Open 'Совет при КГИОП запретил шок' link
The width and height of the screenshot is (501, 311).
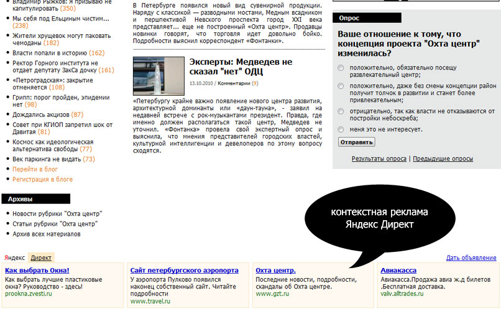[x=62, y=128]
